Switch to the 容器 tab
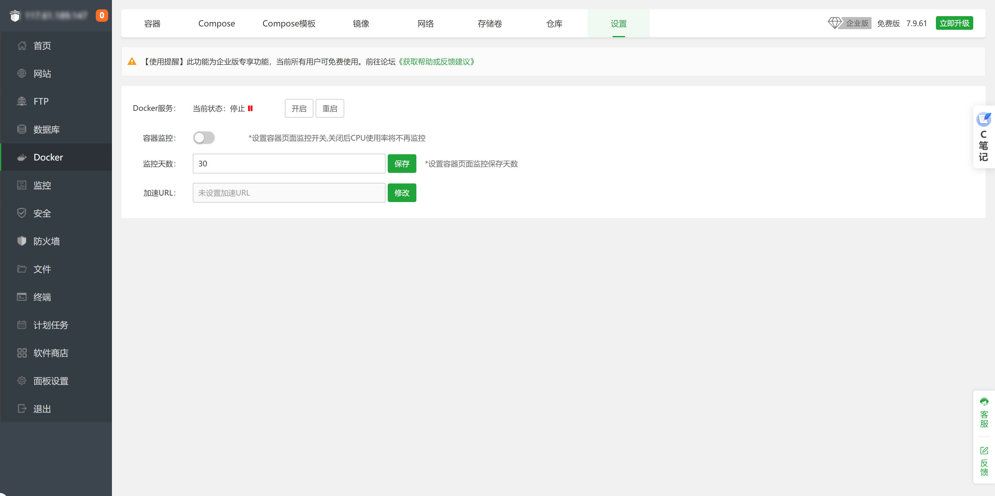The image size is (995, 496). click(x=152, y=24)
